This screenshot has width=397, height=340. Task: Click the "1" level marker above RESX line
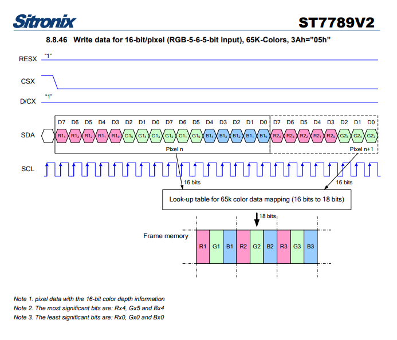coord(48,56)
